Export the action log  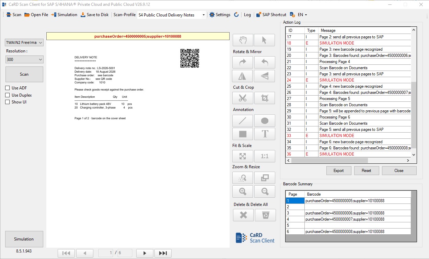coord(338,171)
